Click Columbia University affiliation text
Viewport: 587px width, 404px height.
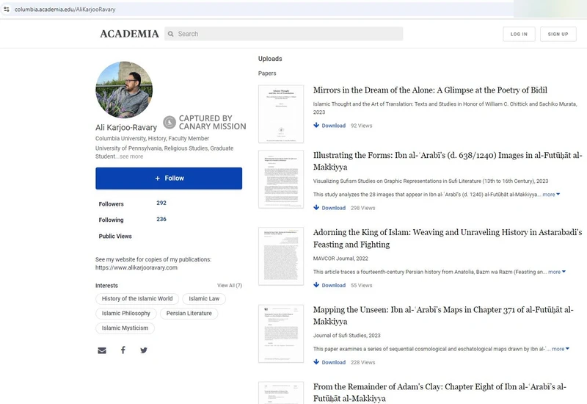click(x=152, y=138)
